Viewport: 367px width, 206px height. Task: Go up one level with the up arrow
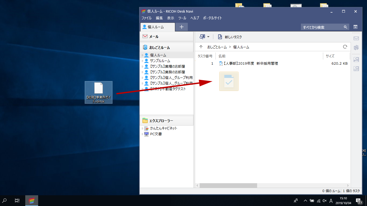201,47
